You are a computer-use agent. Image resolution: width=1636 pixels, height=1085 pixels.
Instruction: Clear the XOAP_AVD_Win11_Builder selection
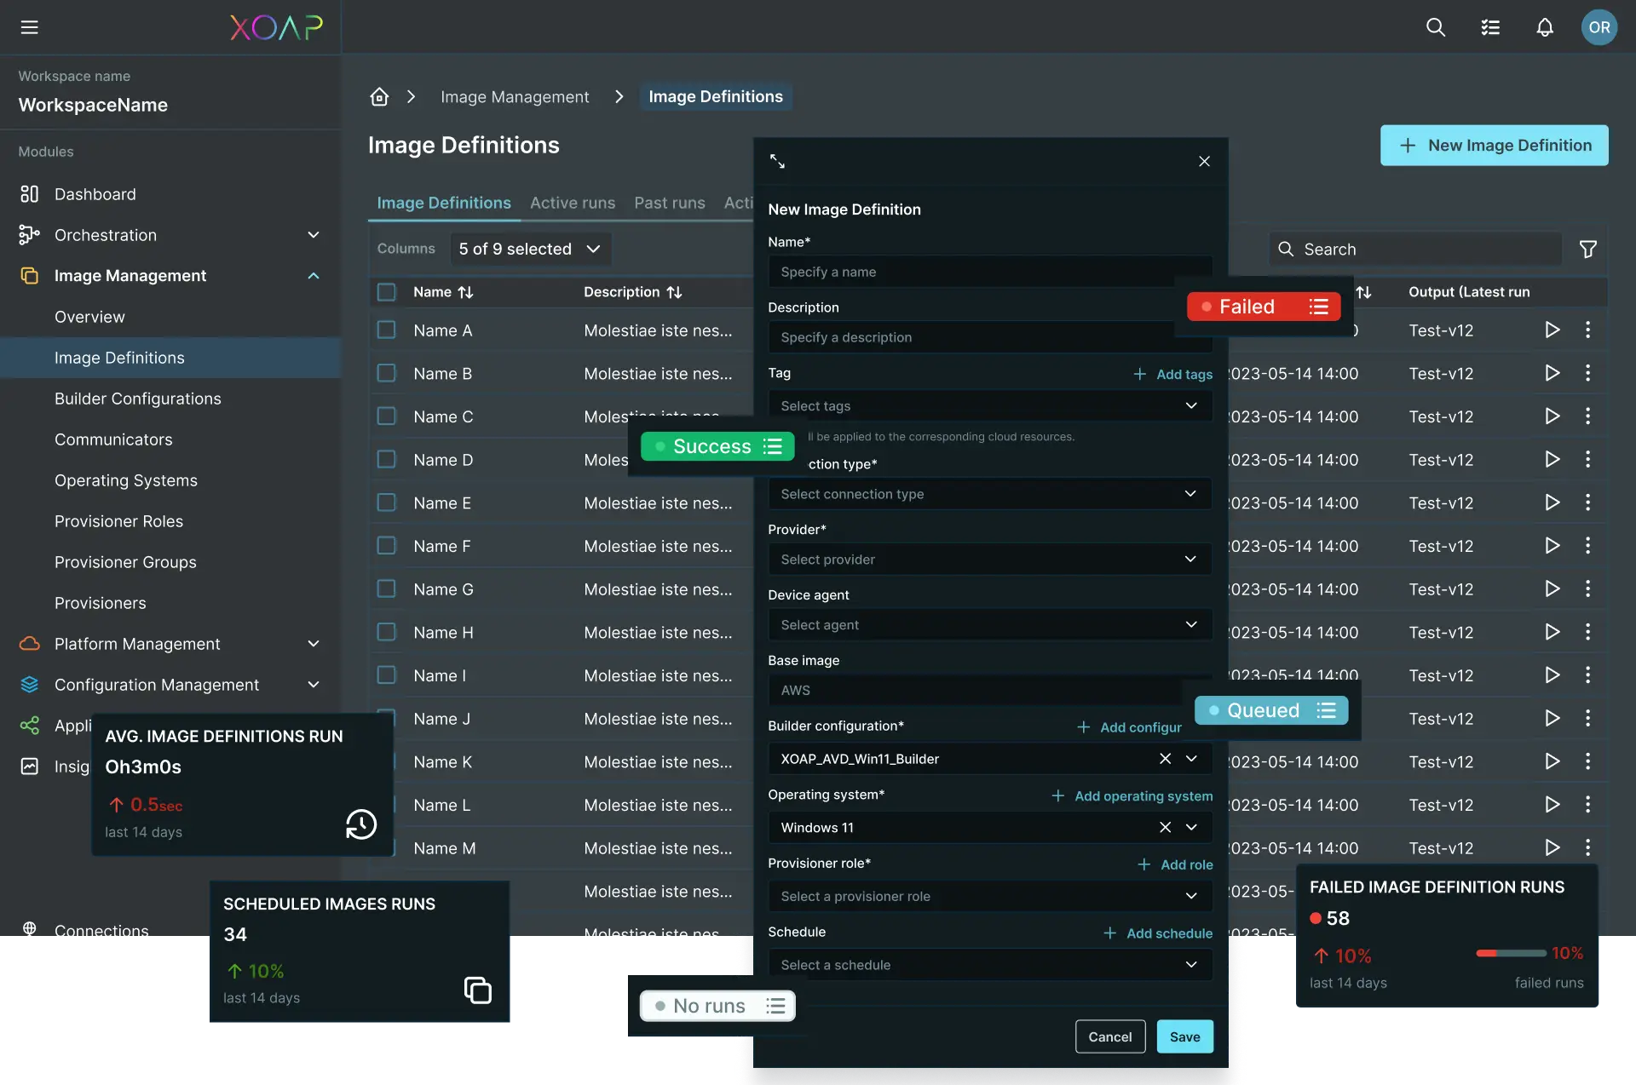pyautogui.click(x=1165, y=758)
